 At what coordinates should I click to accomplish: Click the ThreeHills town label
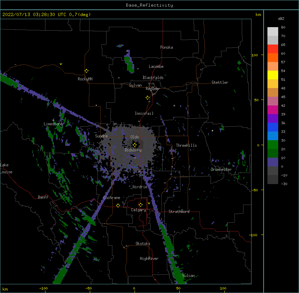pos(186,145)
